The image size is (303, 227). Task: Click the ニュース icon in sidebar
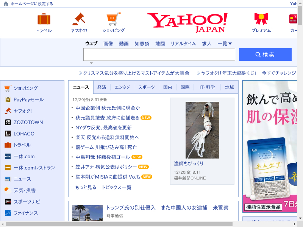pyautogui.click(x=8, y=179)
